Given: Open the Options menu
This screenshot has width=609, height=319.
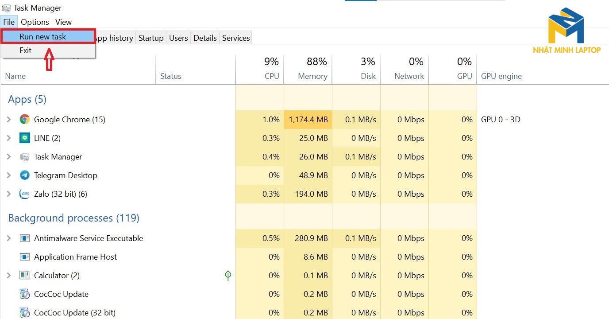Looking at the screenshot, I should 35,22.
